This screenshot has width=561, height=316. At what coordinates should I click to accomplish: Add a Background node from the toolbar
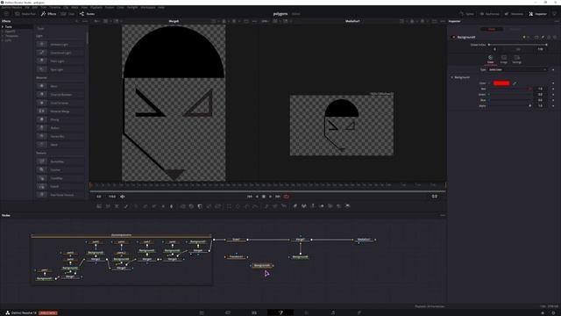tap(99, 206)
